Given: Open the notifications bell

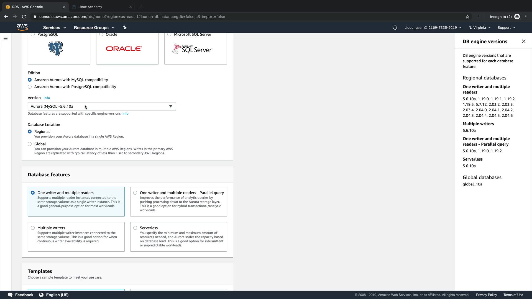Looking at the screenshot, I should 395,28.
